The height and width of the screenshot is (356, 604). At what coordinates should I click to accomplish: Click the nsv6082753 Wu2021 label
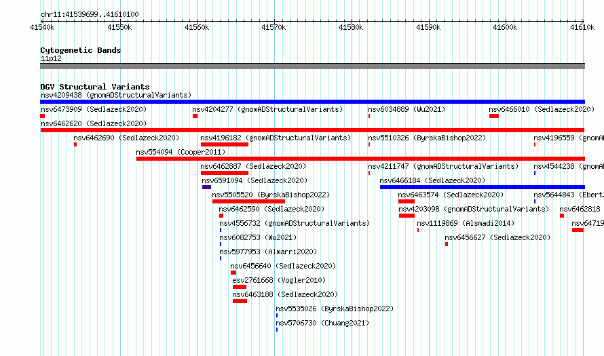click(x=258, y=237)
